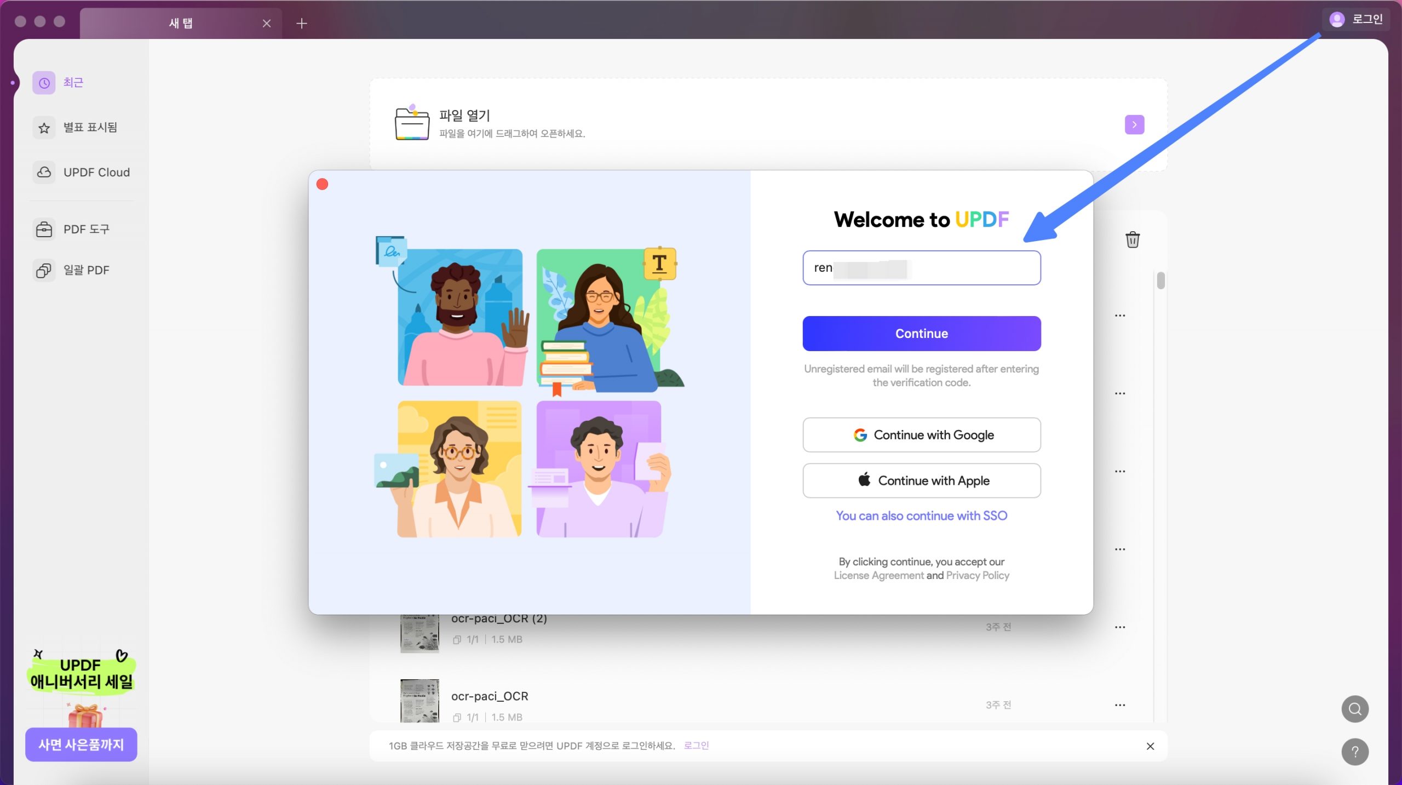1402x785 pixels.
Task: Open more options for ocr-paci_OCR file
Action: [1120, 705]
